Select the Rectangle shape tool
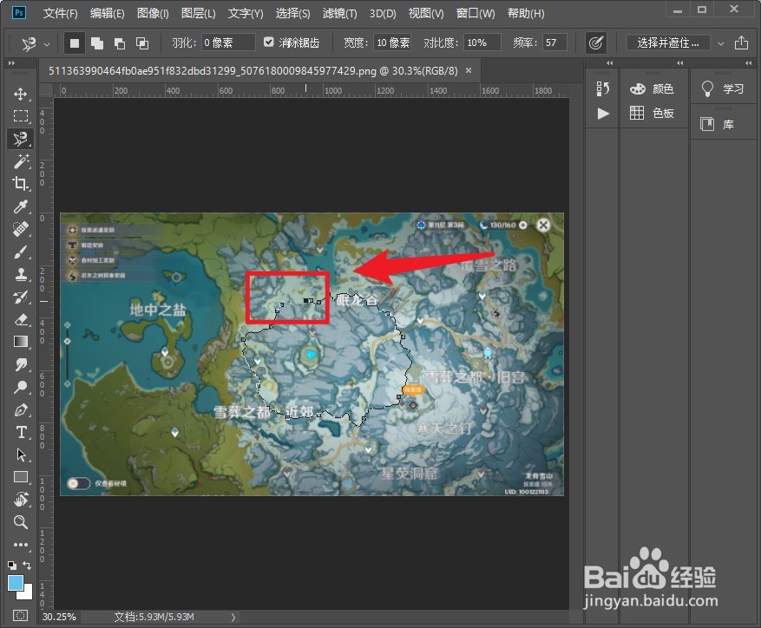 coord(20,477)
